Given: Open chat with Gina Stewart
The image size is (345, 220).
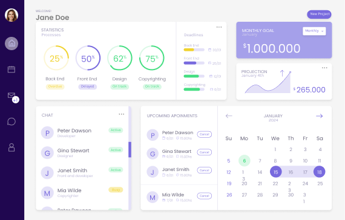Looking at the screenshot, I should [82, 153].
